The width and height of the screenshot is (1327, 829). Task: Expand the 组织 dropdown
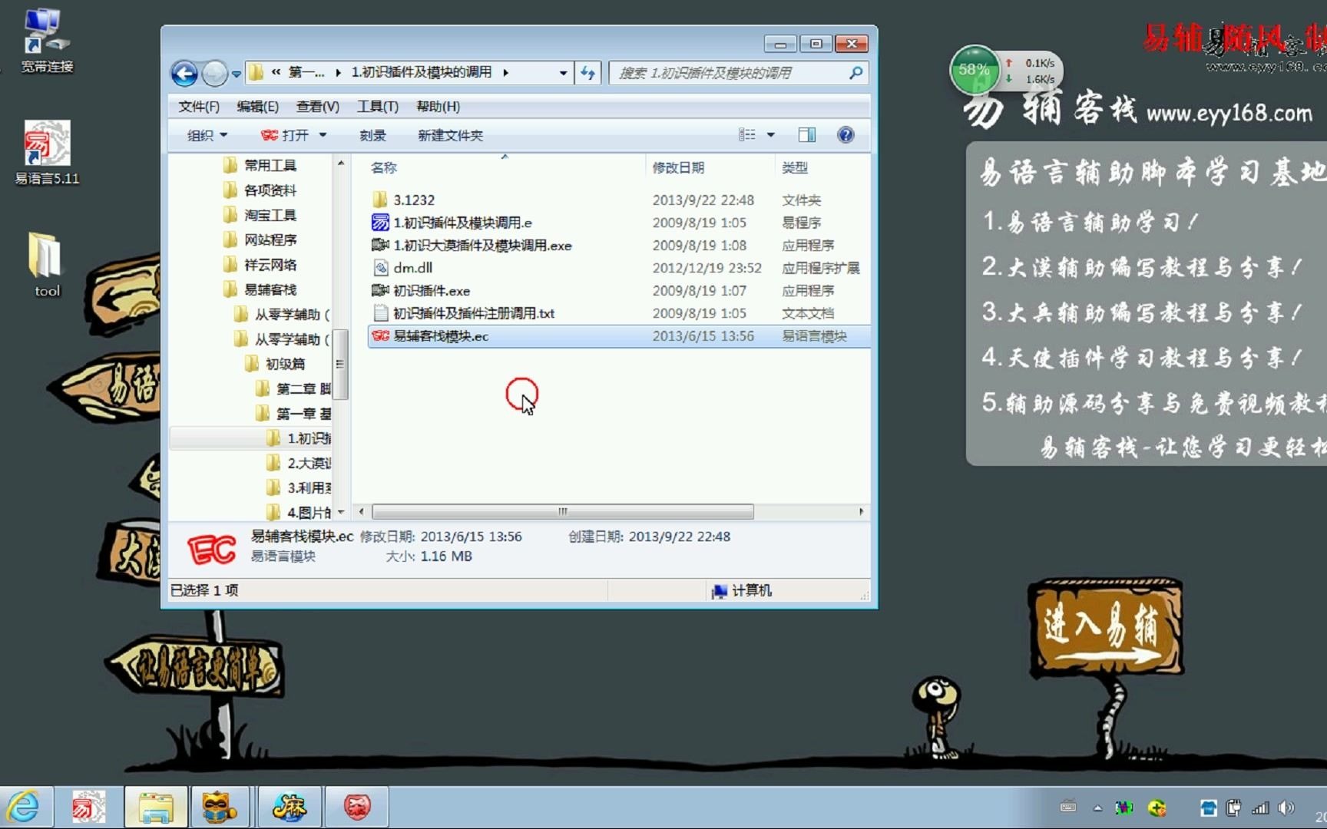point(207,135)
